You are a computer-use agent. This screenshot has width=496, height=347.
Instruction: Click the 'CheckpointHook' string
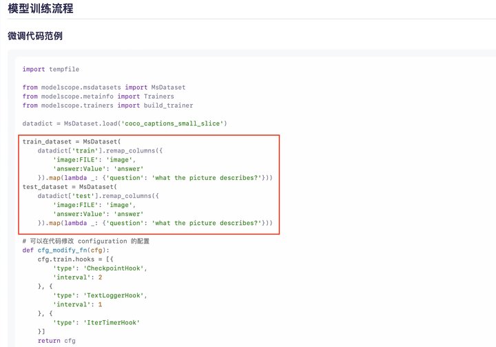[x=117, y=268]
